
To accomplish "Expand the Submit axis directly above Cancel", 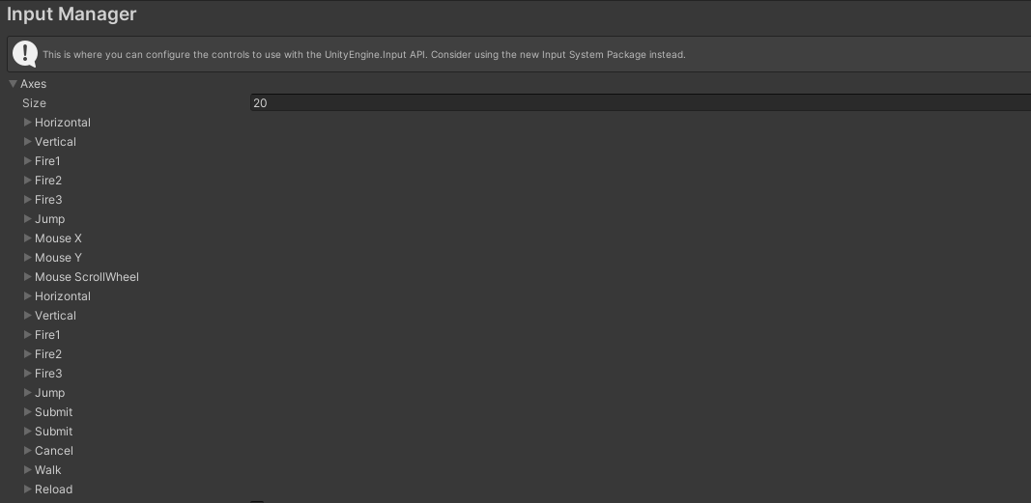I will (28, 431).
